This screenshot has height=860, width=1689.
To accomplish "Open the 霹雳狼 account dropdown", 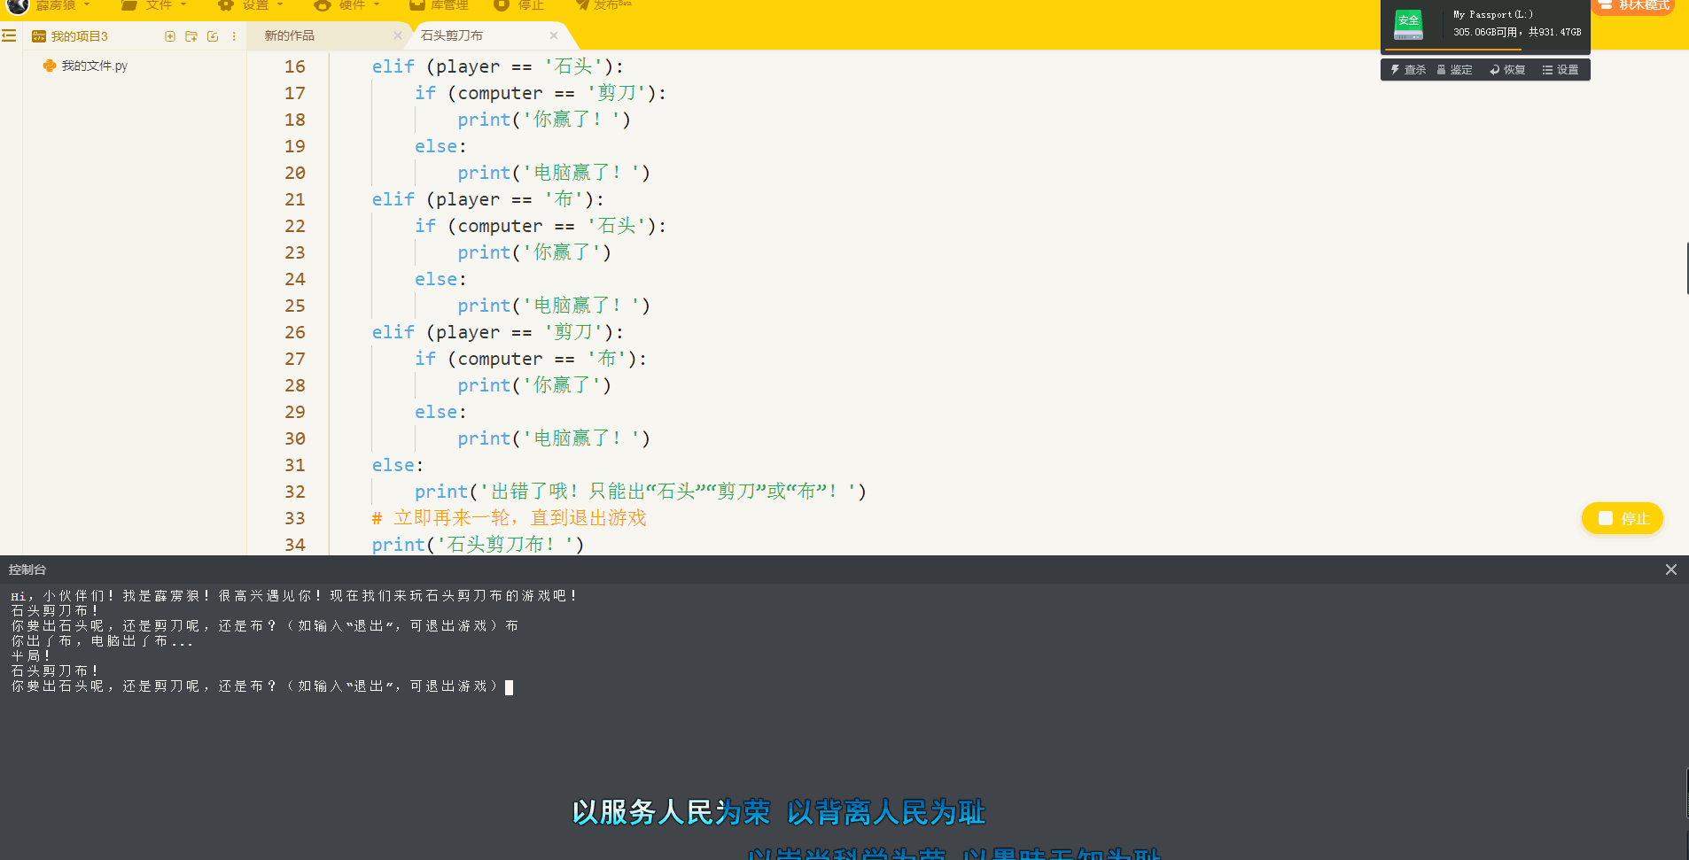I will coord(62,5).
